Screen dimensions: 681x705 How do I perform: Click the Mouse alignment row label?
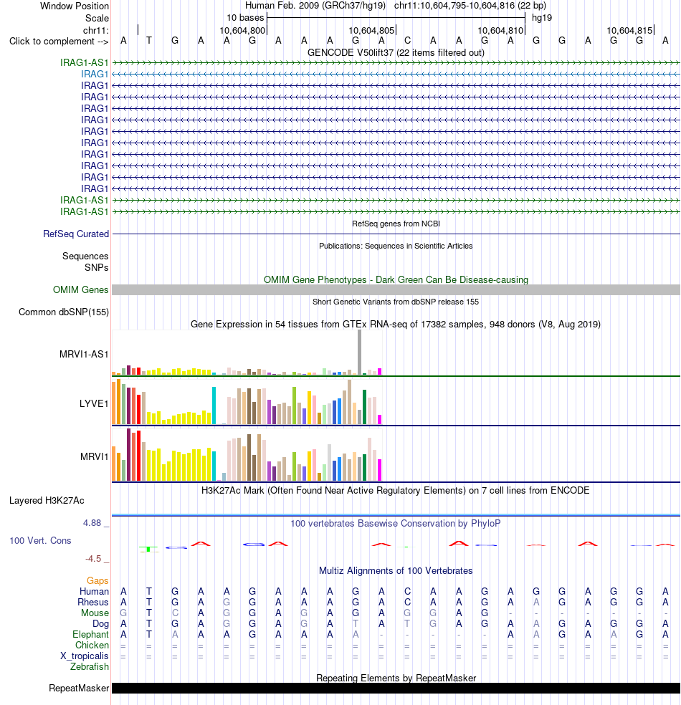click(95, 613)
